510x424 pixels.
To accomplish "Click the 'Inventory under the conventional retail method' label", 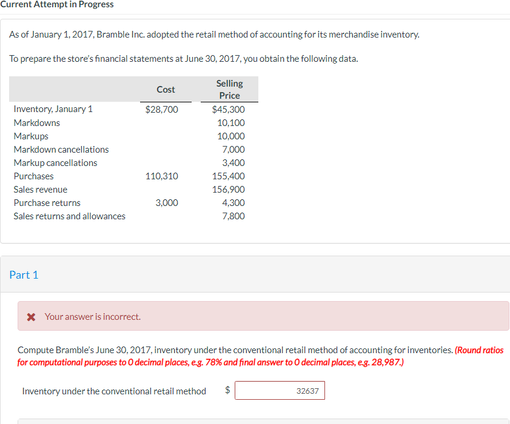I will click(x=114, y=391).
